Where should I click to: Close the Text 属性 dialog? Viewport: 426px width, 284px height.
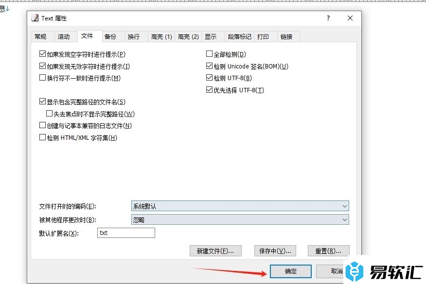(x=350, y=18)
